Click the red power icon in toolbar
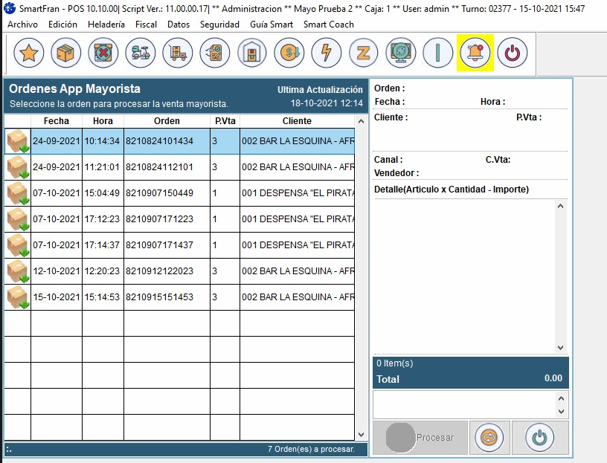This screenshot has height=463, width=607. coord(512,54)
